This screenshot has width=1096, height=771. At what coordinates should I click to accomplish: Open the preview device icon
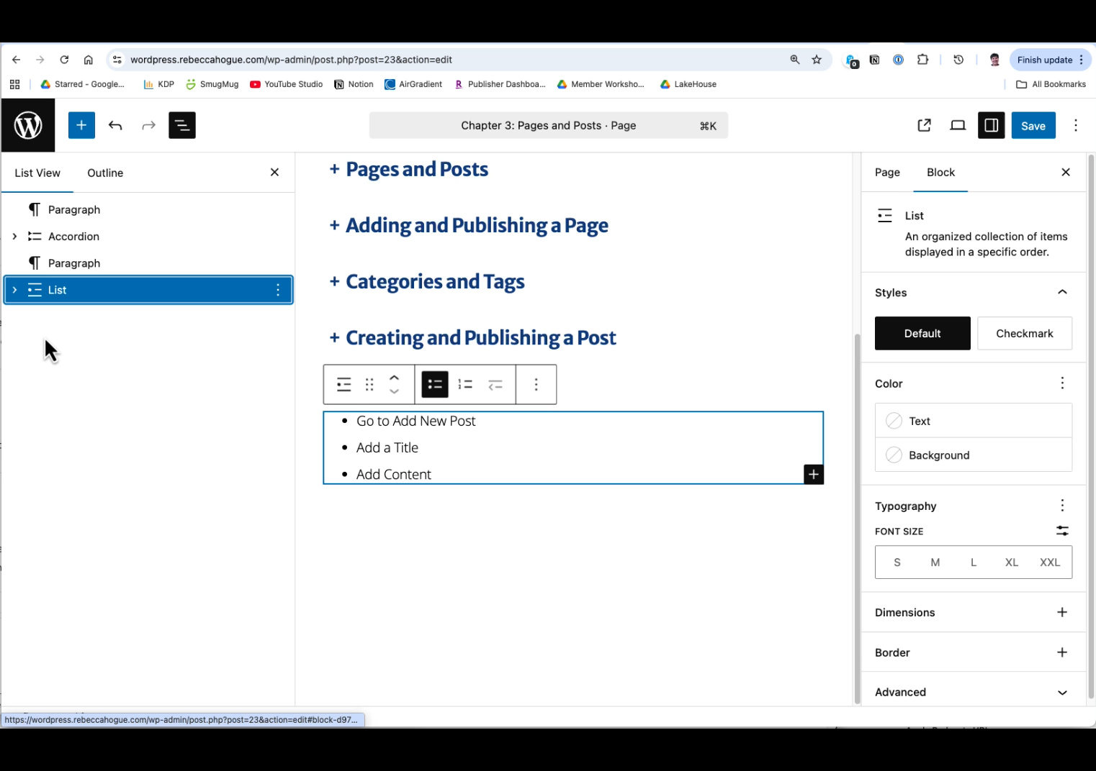click(x=958, y=125)
